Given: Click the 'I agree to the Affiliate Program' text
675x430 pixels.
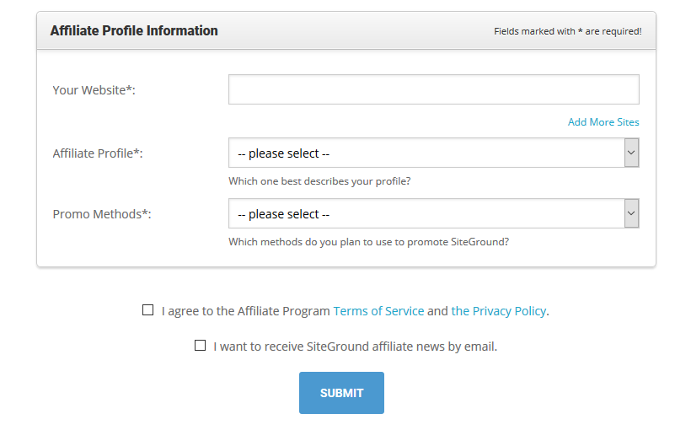Looking at the screenshot, I should [246, 311].
